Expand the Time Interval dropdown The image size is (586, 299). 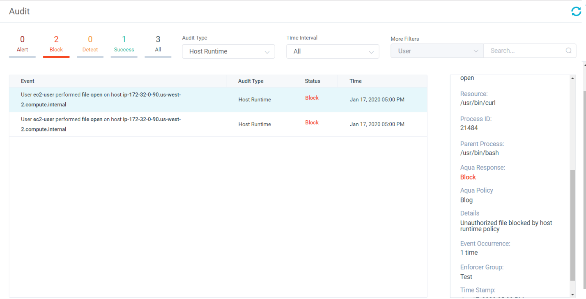point(332,51)
